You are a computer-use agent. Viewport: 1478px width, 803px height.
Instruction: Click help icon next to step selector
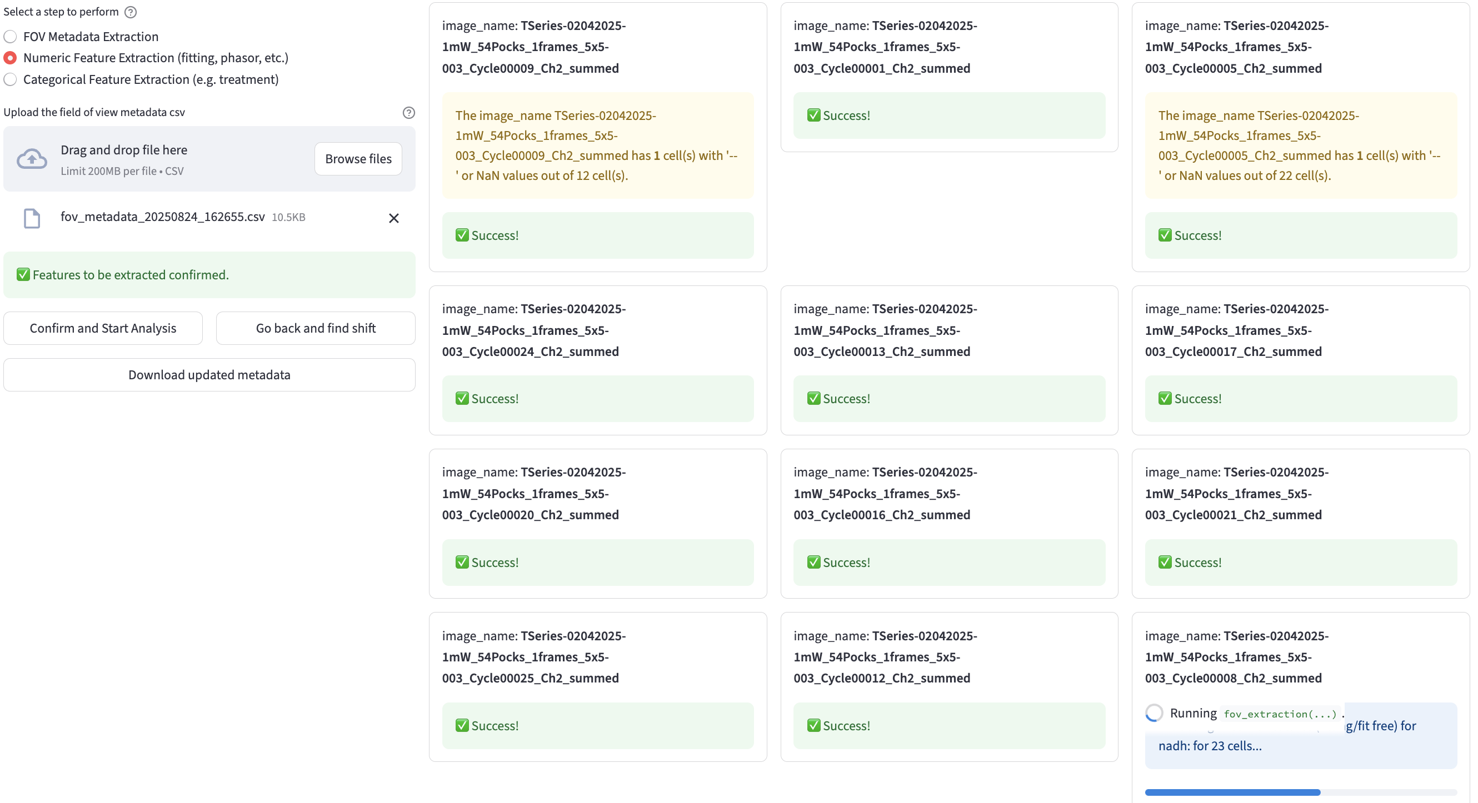[x=131, y=12]
